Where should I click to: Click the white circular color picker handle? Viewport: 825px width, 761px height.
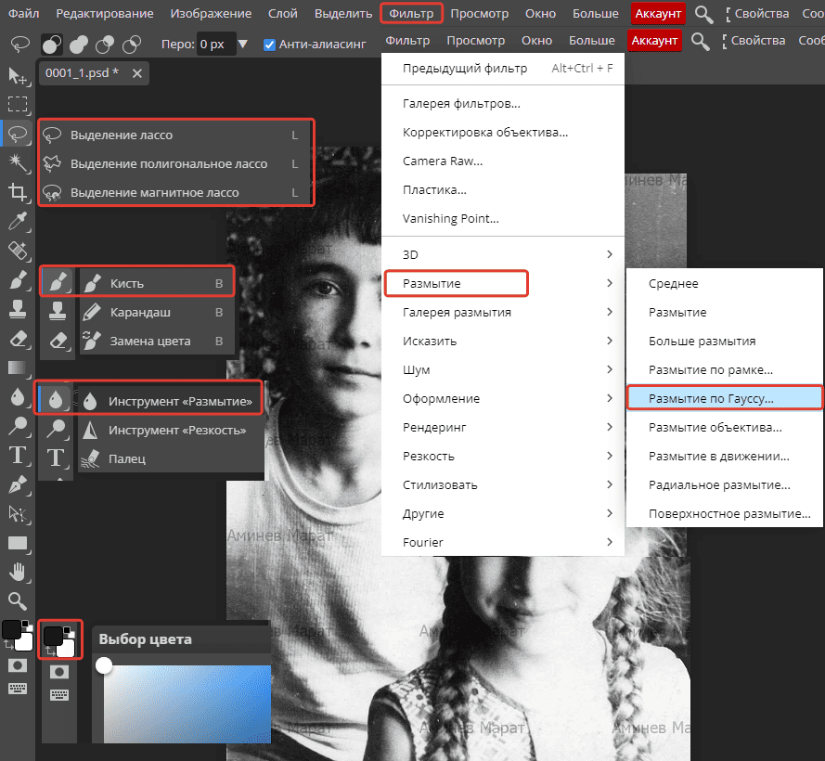[x=104, y=665]
